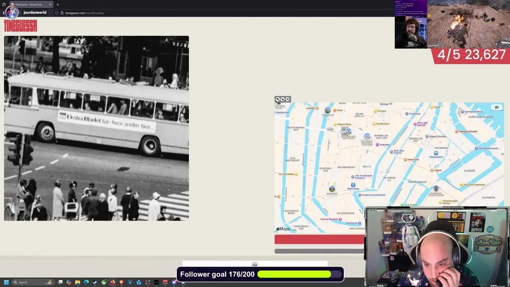Screen dimensions: 510x287
Task: Click the Hemelse Modder restaurant marker
Action: click(x=457, y=132)
